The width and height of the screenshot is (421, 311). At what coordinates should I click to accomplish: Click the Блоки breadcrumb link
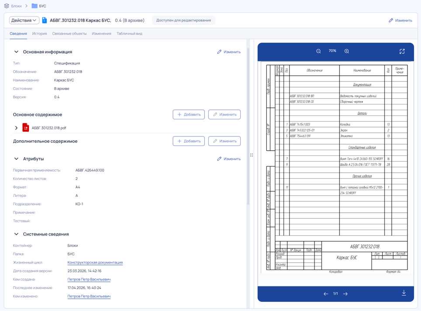tap(17, 6)
